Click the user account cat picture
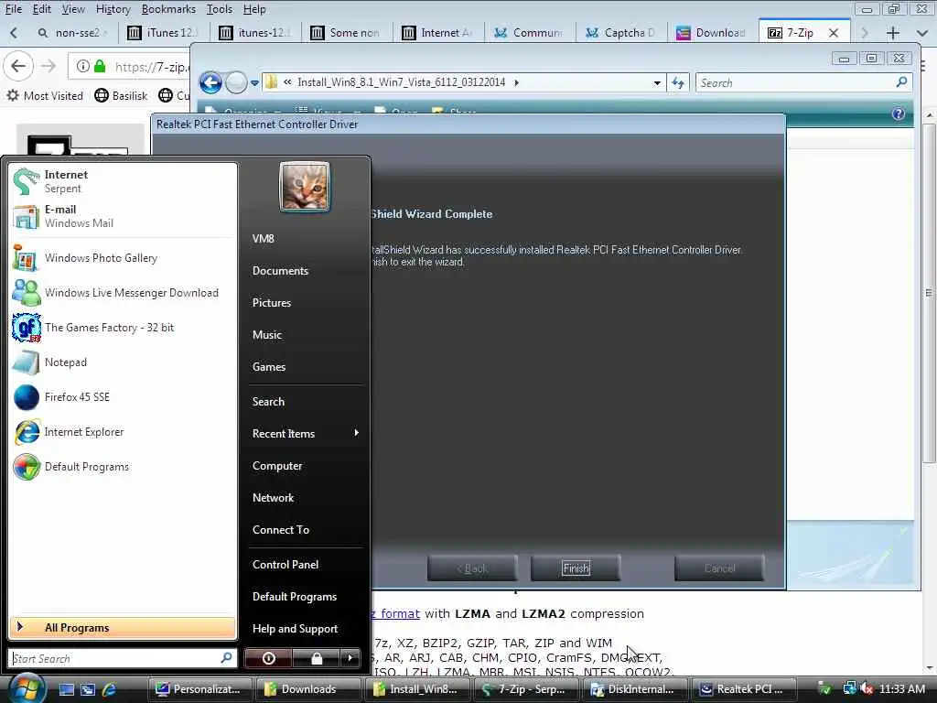 305,187
